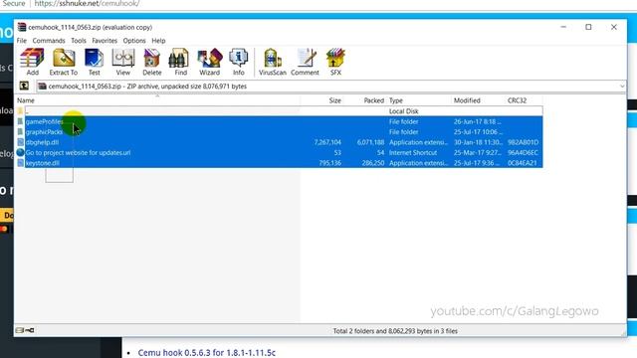Click the gameProfiles folder icon

pyautogui.click(x=20, y=121)
